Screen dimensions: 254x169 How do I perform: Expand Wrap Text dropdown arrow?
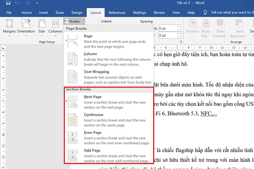click(x=209, y=36)
